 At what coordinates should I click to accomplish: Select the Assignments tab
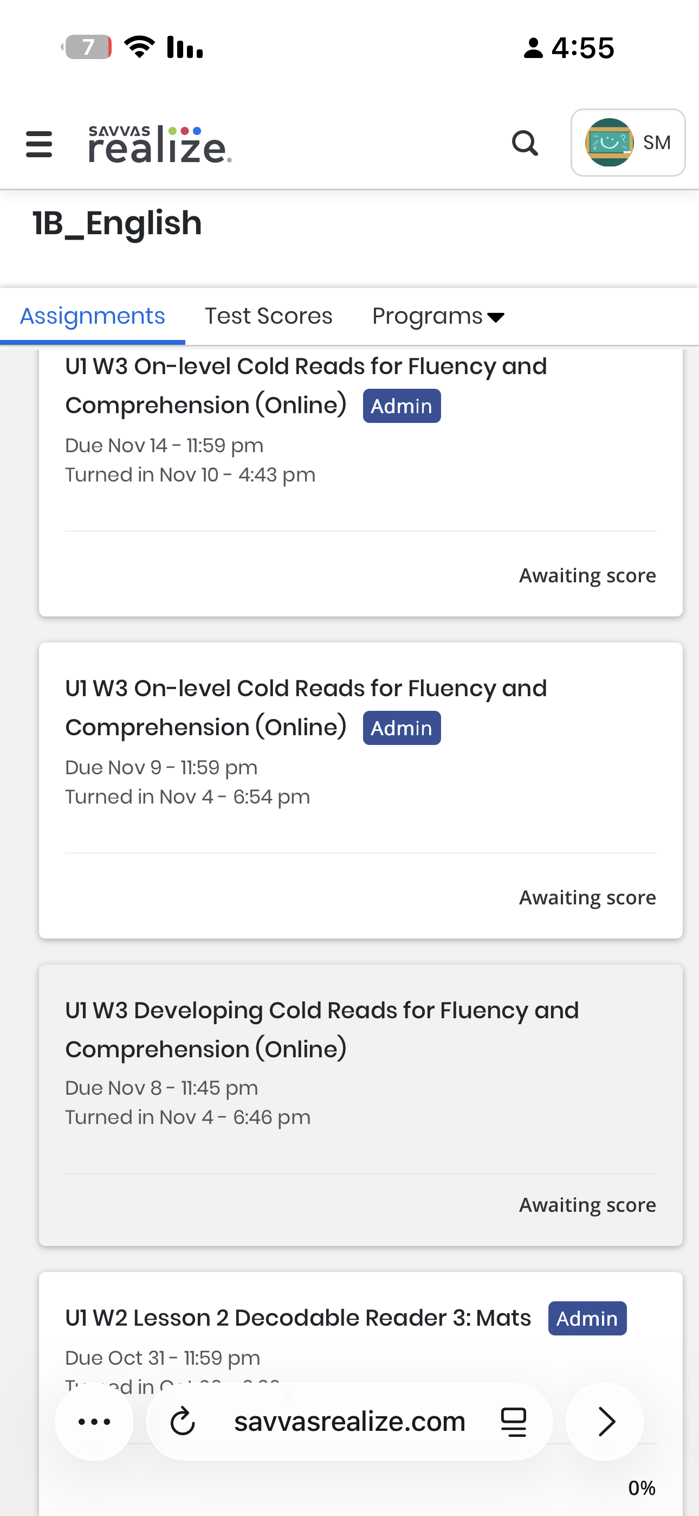pos(92,317)
